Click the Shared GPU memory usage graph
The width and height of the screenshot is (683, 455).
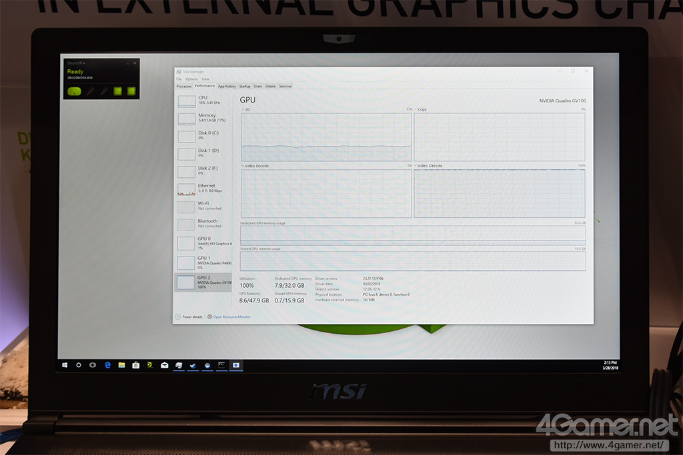pos(412,261)
